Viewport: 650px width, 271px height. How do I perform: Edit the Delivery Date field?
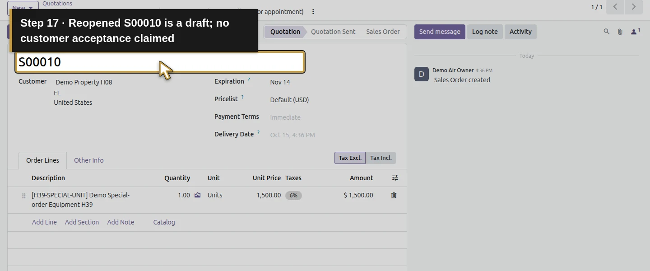click(x=292, y=135)
